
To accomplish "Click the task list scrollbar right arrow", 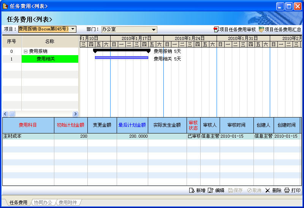I will [x=75, y=114].
